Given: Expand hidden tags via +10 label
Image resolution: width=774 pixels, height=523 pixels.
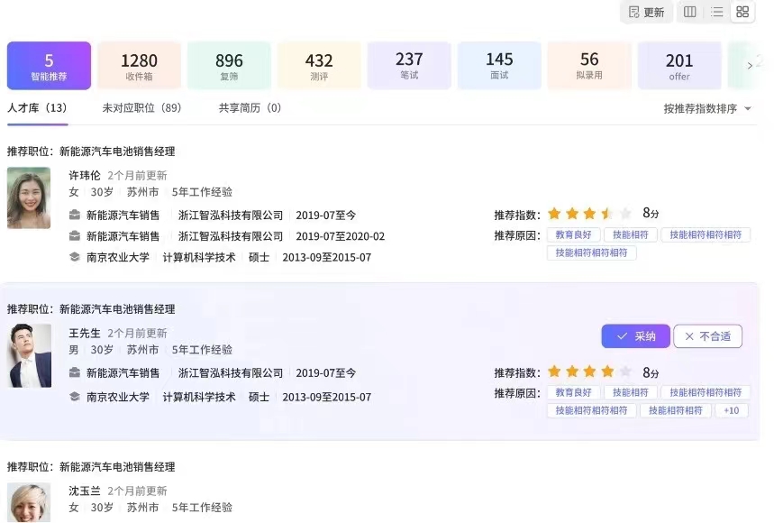Looking at the screenshot, I should tap(731, 410).
